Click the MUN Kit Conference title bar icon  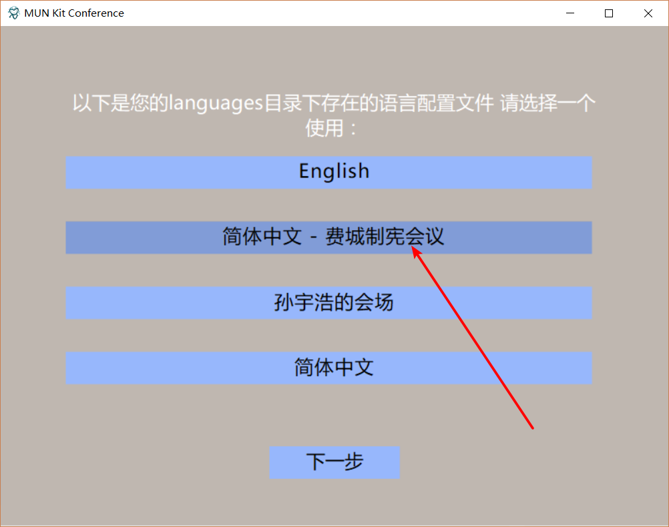click(12, 13)
